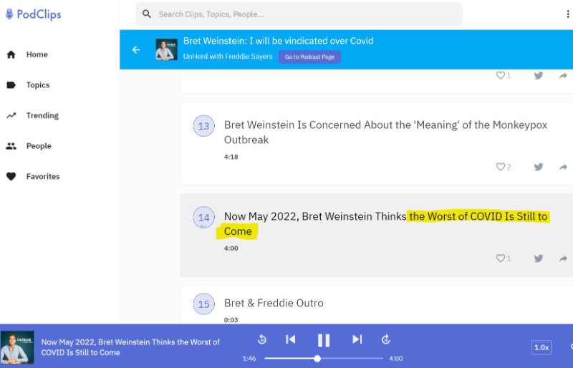Play clip number 13 via its badge
573x368 pixels.
click(203, 126)
